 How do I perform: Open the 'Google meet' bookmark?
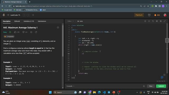point(7,10)
